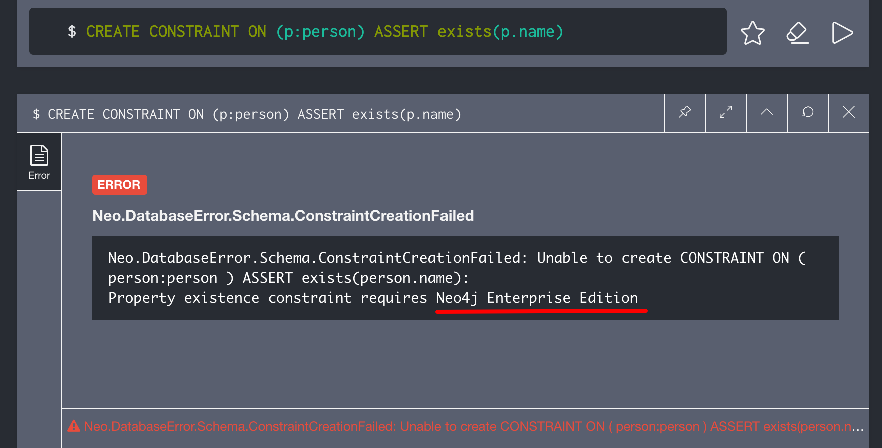The width and height of the screenshot is (882, 448).
Task: Click the red status bar error message
Action: pyautogui.click(x=474, y=426)
